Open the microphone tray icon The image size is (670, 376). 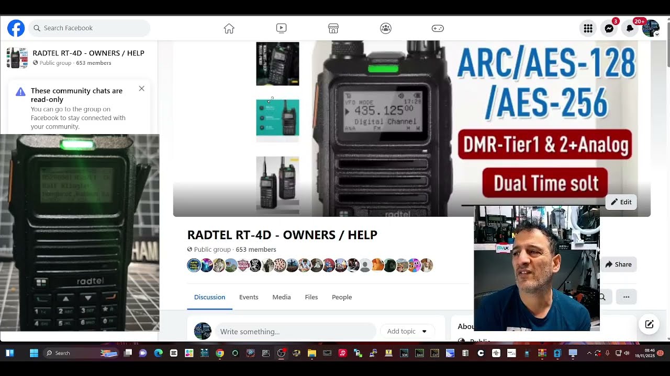coord(607,353)
